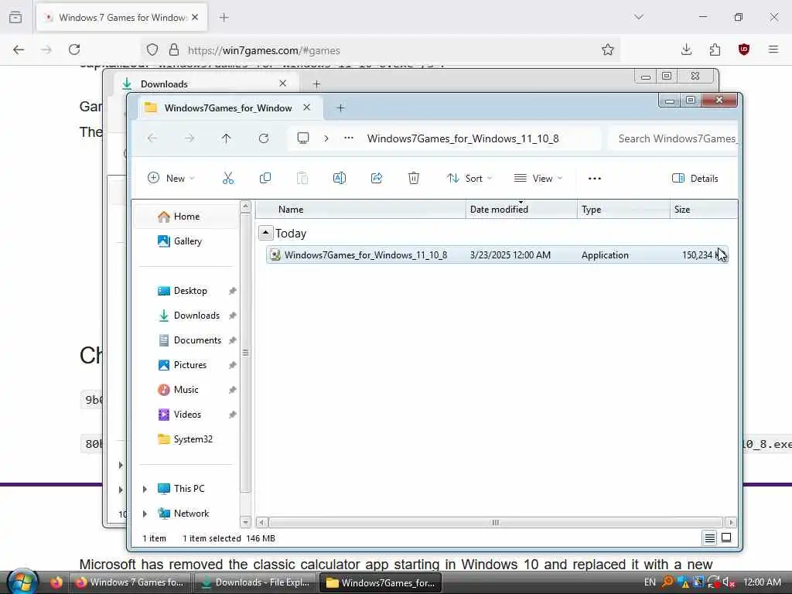Click the Firefox tracking protection shield icon
The height and width of the screenshot is (594, 792).
coord(152,49)
